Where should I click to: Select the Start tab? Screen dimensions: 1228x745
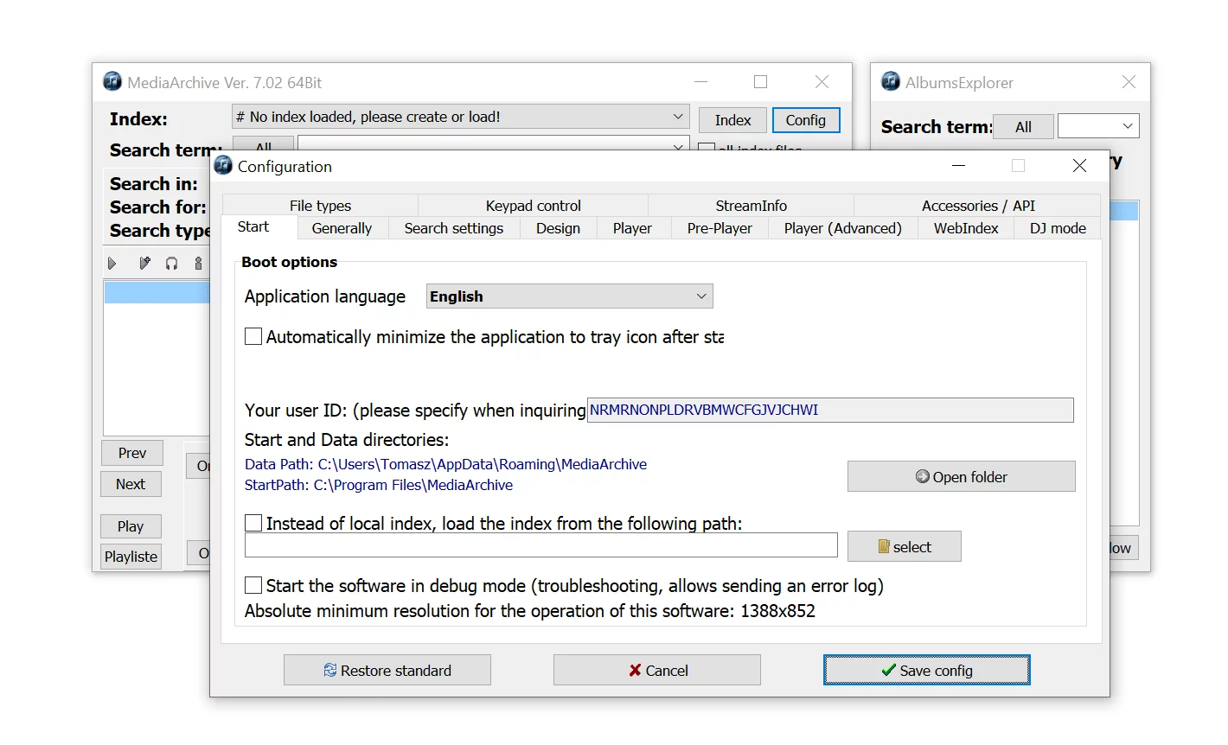tap(253, 227)
